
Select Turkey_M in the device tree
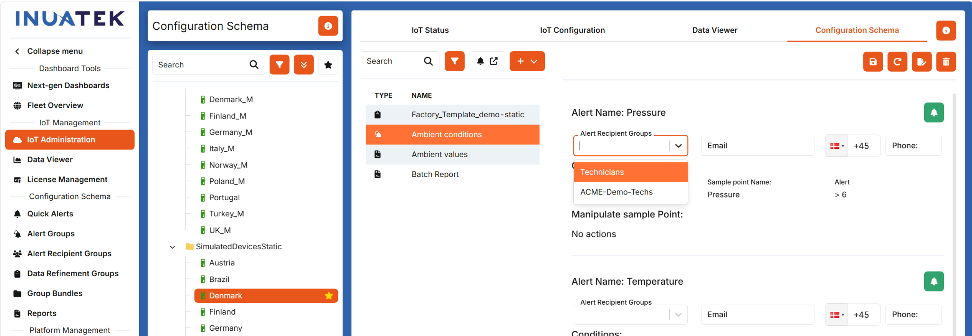[226, 214]
